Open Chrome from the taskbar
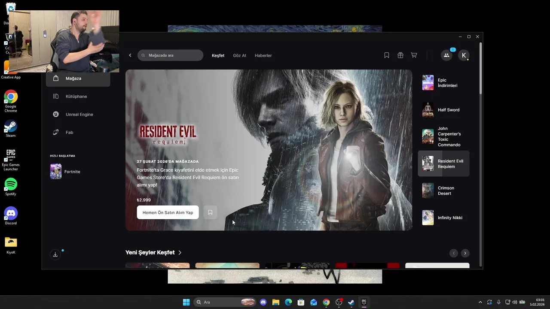 pyautogui.click(x=326, y=302)
